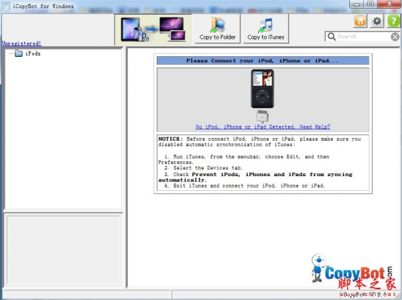Click the iPods folder icon in the tree
The width and height of the screenshot is (402, 300).
19,54
